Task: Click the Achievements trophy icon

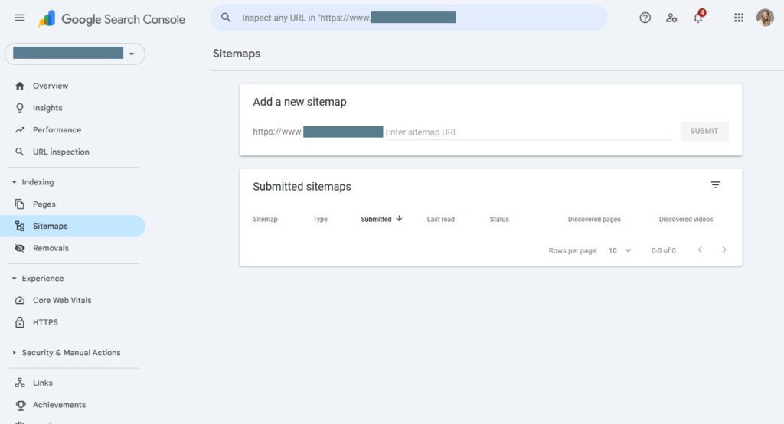Action: click(20, 406)
